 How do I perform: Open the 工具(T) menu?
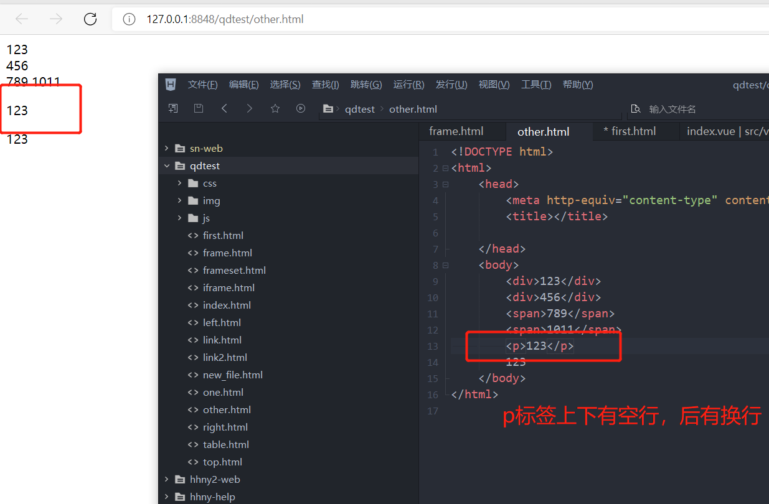click(x=536, y=85)
